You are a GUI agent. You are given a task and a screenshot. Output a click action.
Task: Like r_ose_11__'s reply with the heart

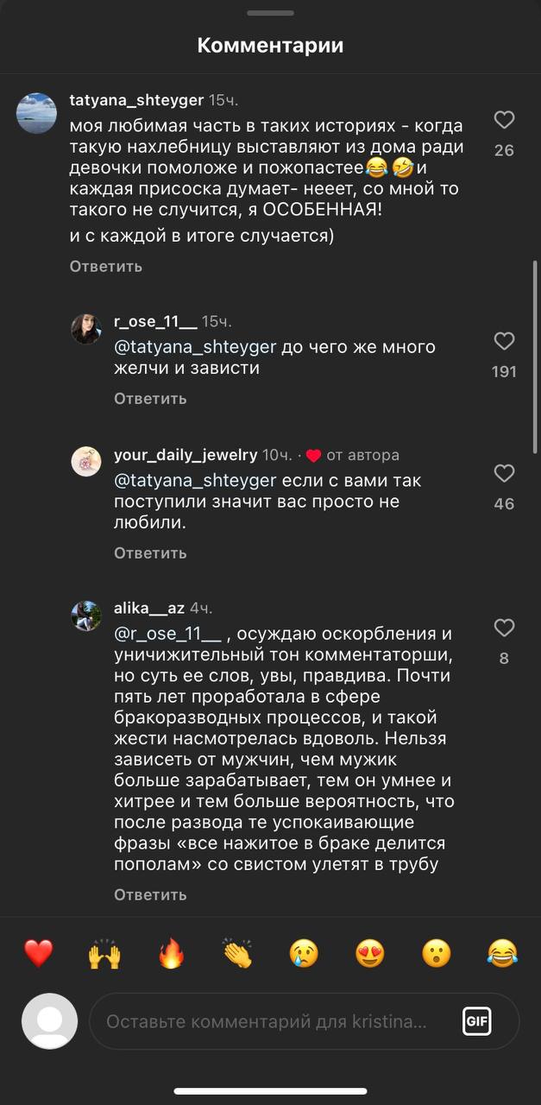pyautogui.click(x=504, y=341)
